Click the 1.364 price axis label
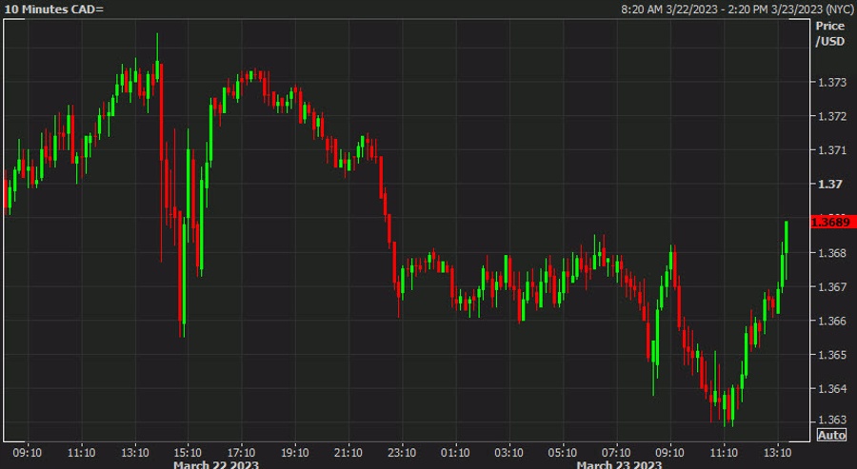This screenshot has height=469, width=857. (832, 389)
